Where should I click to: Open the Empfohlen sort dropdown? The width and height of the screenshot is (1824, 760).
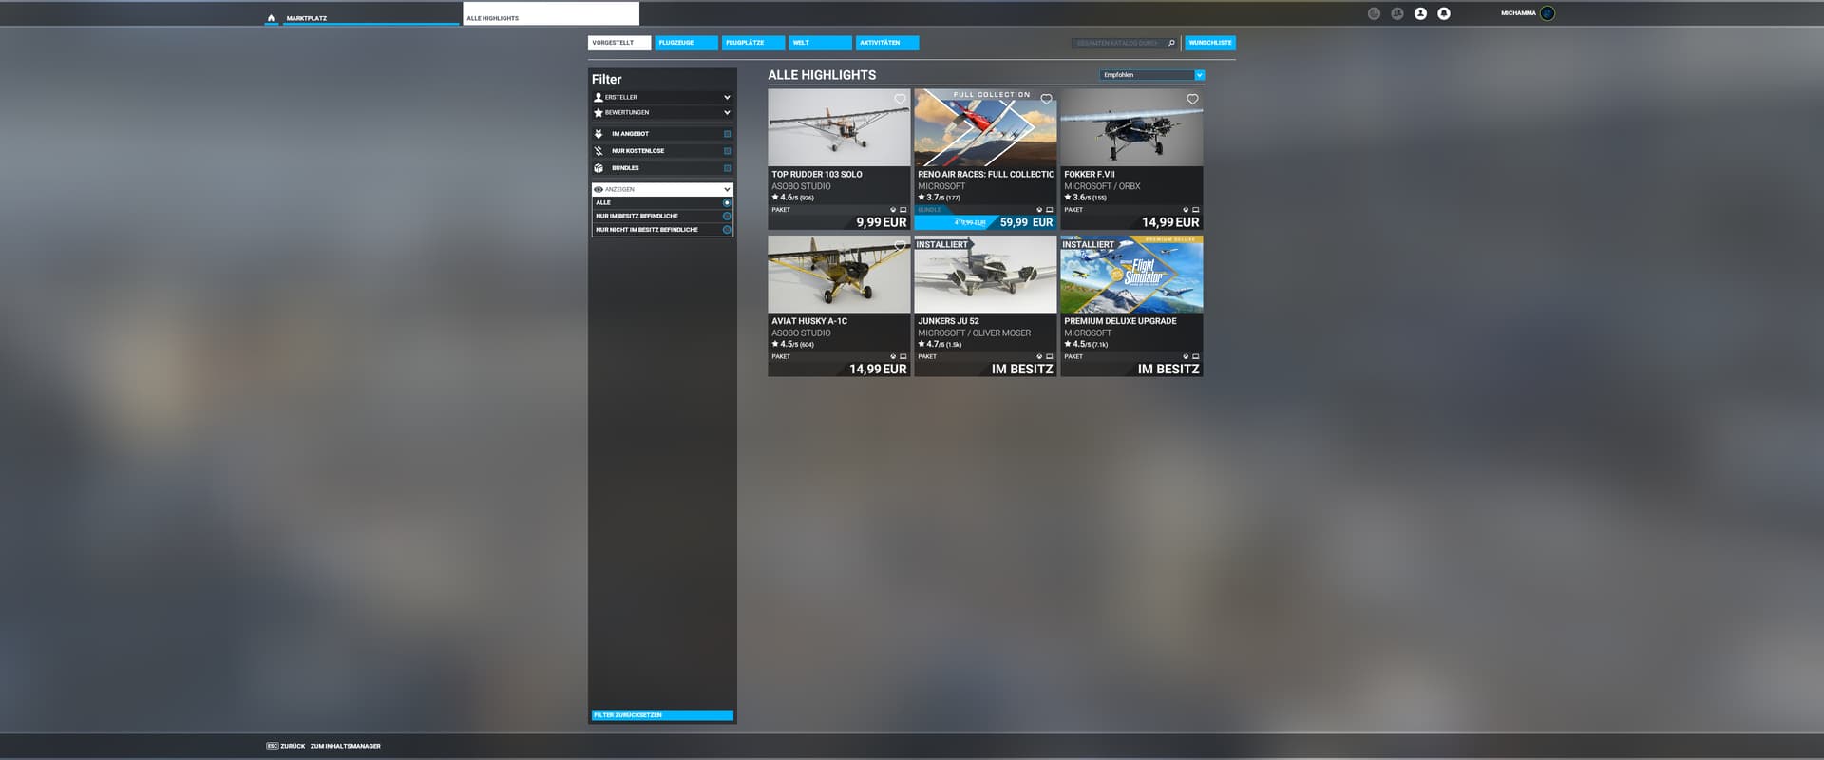(x=1152, y=75)
